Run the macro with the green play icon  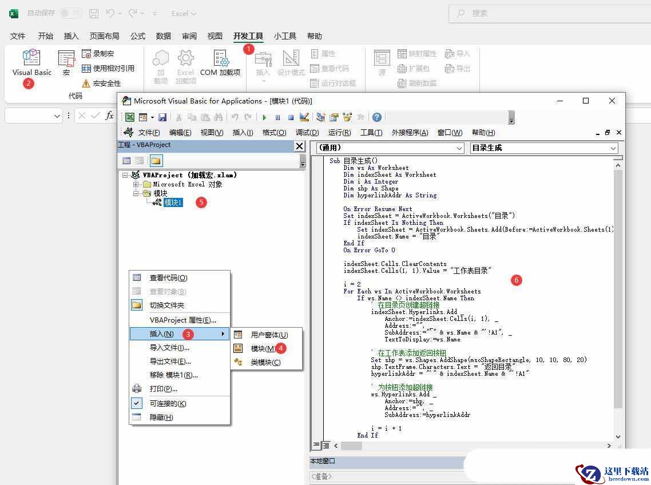point(264,117)
